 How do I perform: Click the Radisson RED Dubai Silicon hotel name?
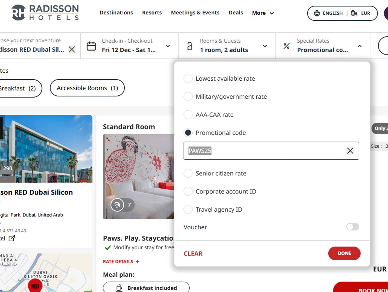(x=36, y=192)
